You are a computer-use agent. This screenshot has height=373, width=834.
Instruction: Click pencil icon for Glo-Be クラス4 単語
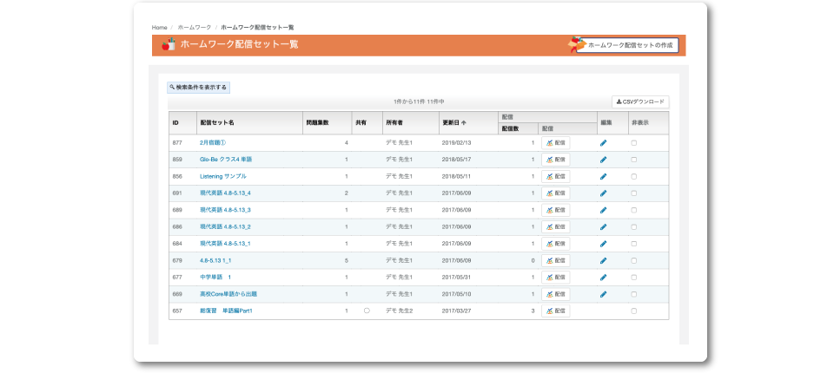point(604,160)
